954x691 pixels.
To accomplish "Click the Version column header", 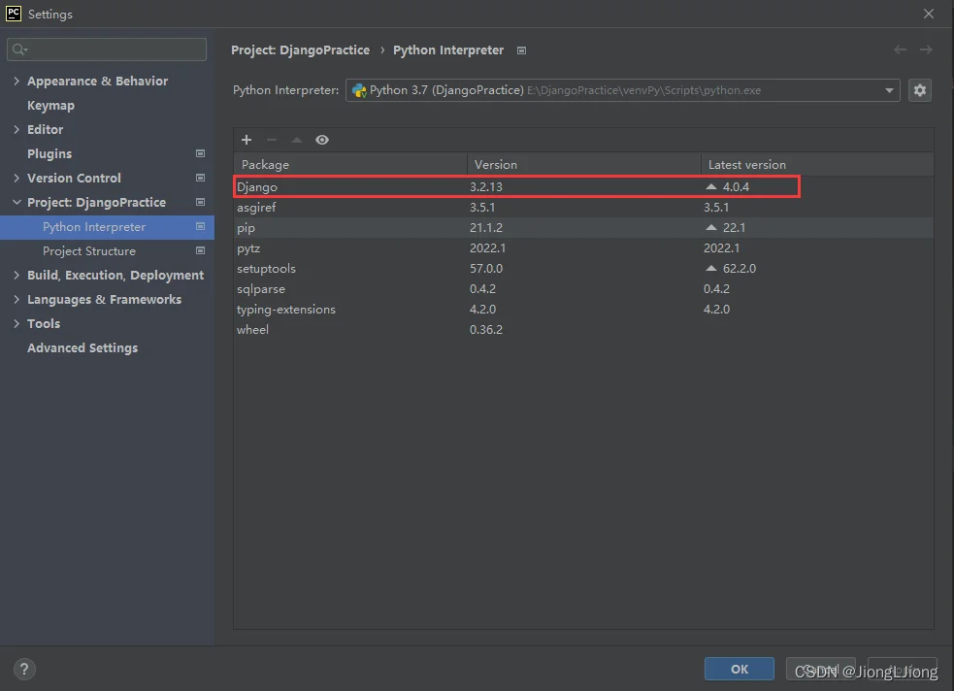I will (x=584, y=165).
